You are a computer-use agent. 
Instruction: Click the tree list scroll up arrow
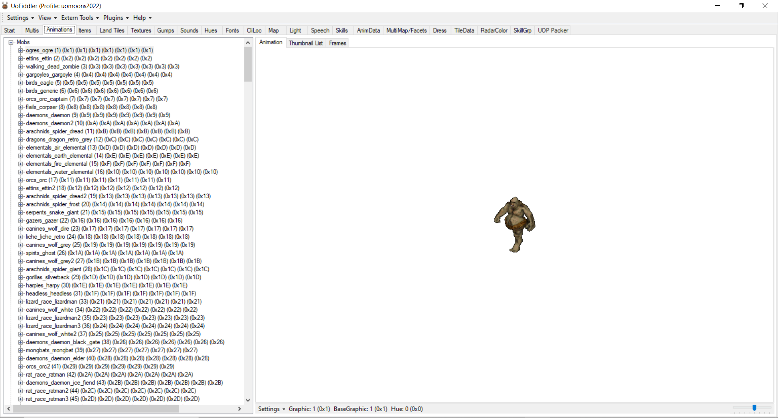248,43
